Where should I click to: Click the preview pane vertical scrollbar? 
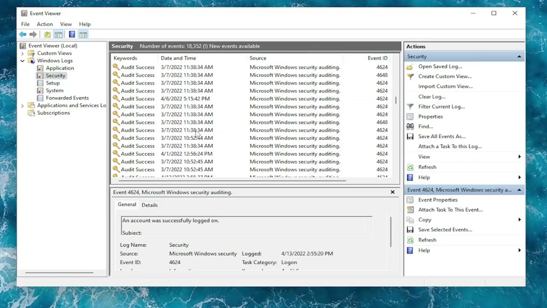pos(391,232)
